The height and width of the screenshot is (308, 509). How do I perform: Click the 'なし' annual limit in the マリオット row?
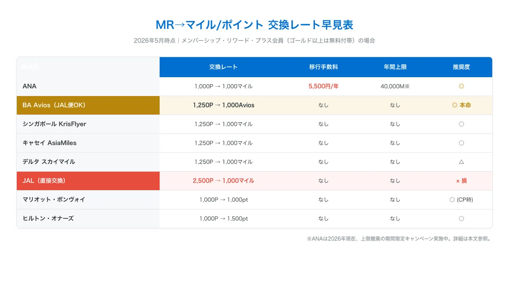coord(395,199)
